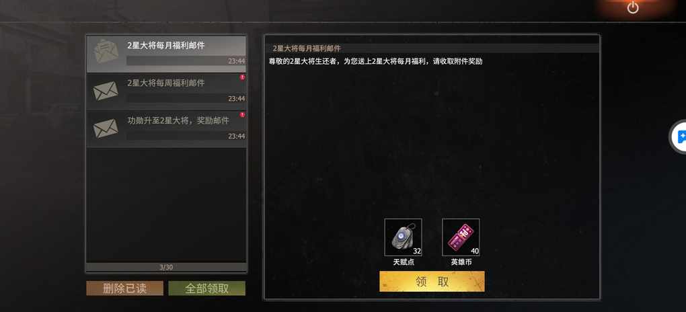Open the 2星大将每周福利邮件 mail entry
686x312 pixels.
coord(166,91)
